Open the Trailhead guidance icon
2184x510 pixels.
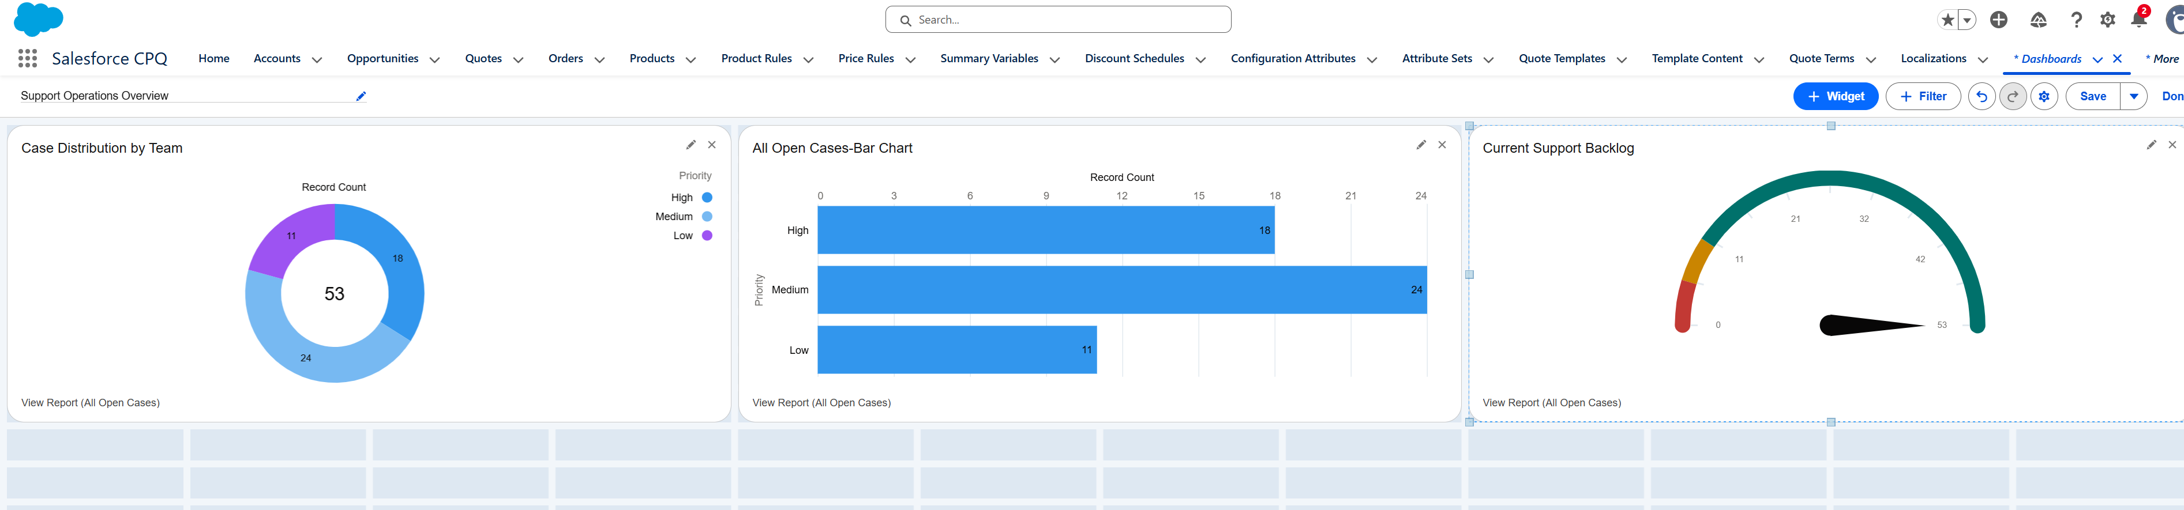pos(2038,20)
